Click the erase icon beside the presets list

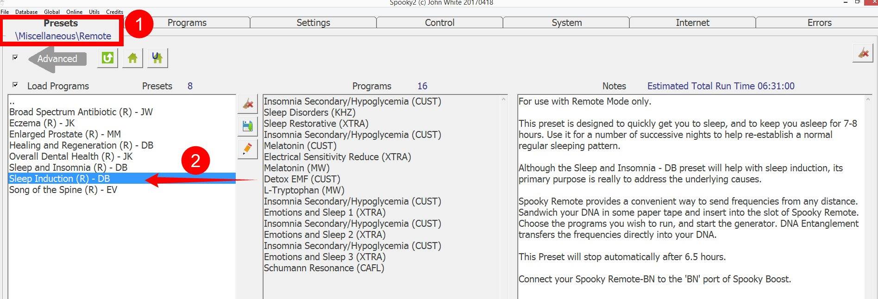pyautogui.click(x=248, y=104)
